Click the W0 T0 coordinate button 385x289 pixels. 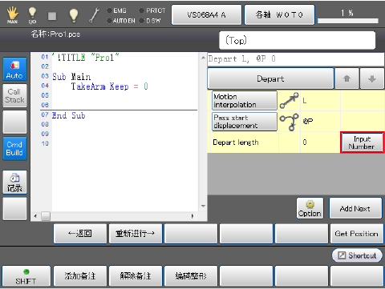point(279,14)
